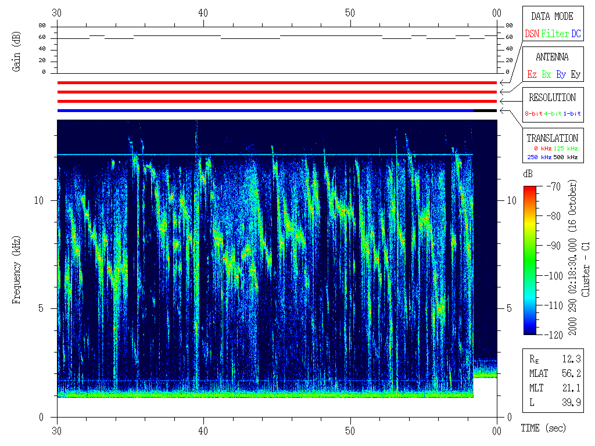595x446 pixels.
Task: Click the TIME (sec) axis label
Action: [543, 429]
